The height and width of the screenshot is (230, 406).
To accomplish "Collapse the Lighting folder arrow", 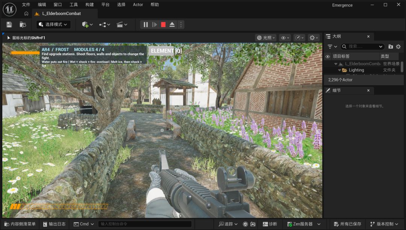I will [x=339, y=70].
